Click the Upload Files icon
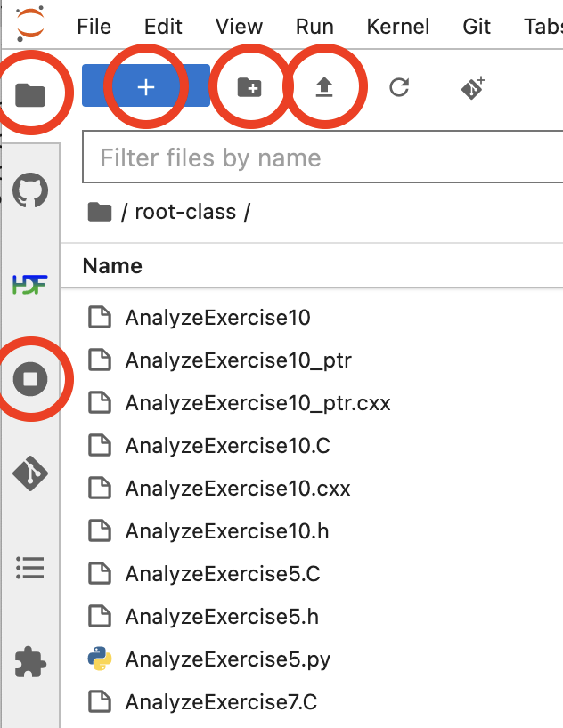This screenshot has height=728, width=563. [324, 86]
